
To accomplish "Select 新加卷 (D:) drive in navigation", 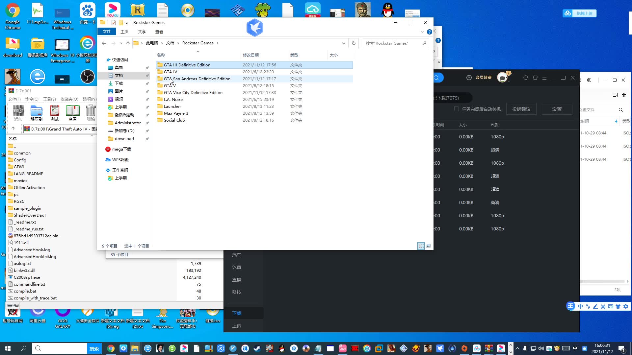I will click(124, 131).
